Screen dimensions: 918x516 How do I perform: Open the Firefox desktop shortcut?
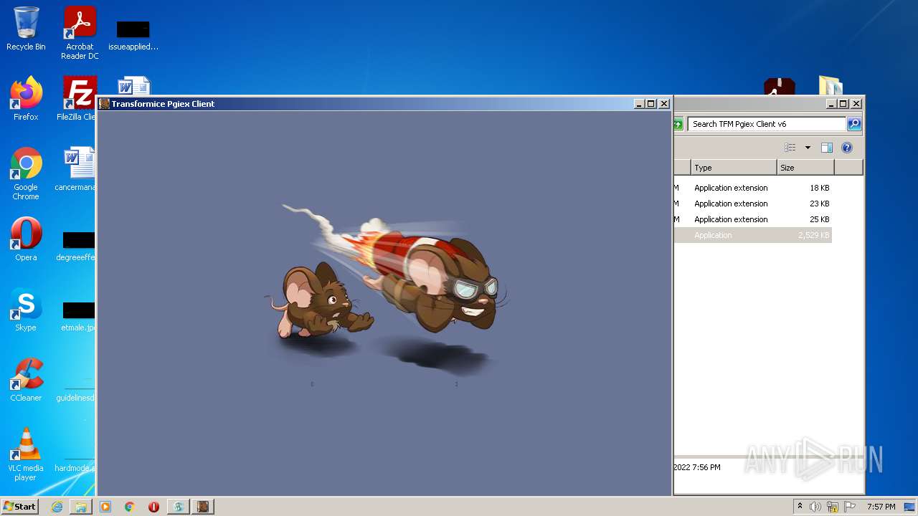pos(26,99)
